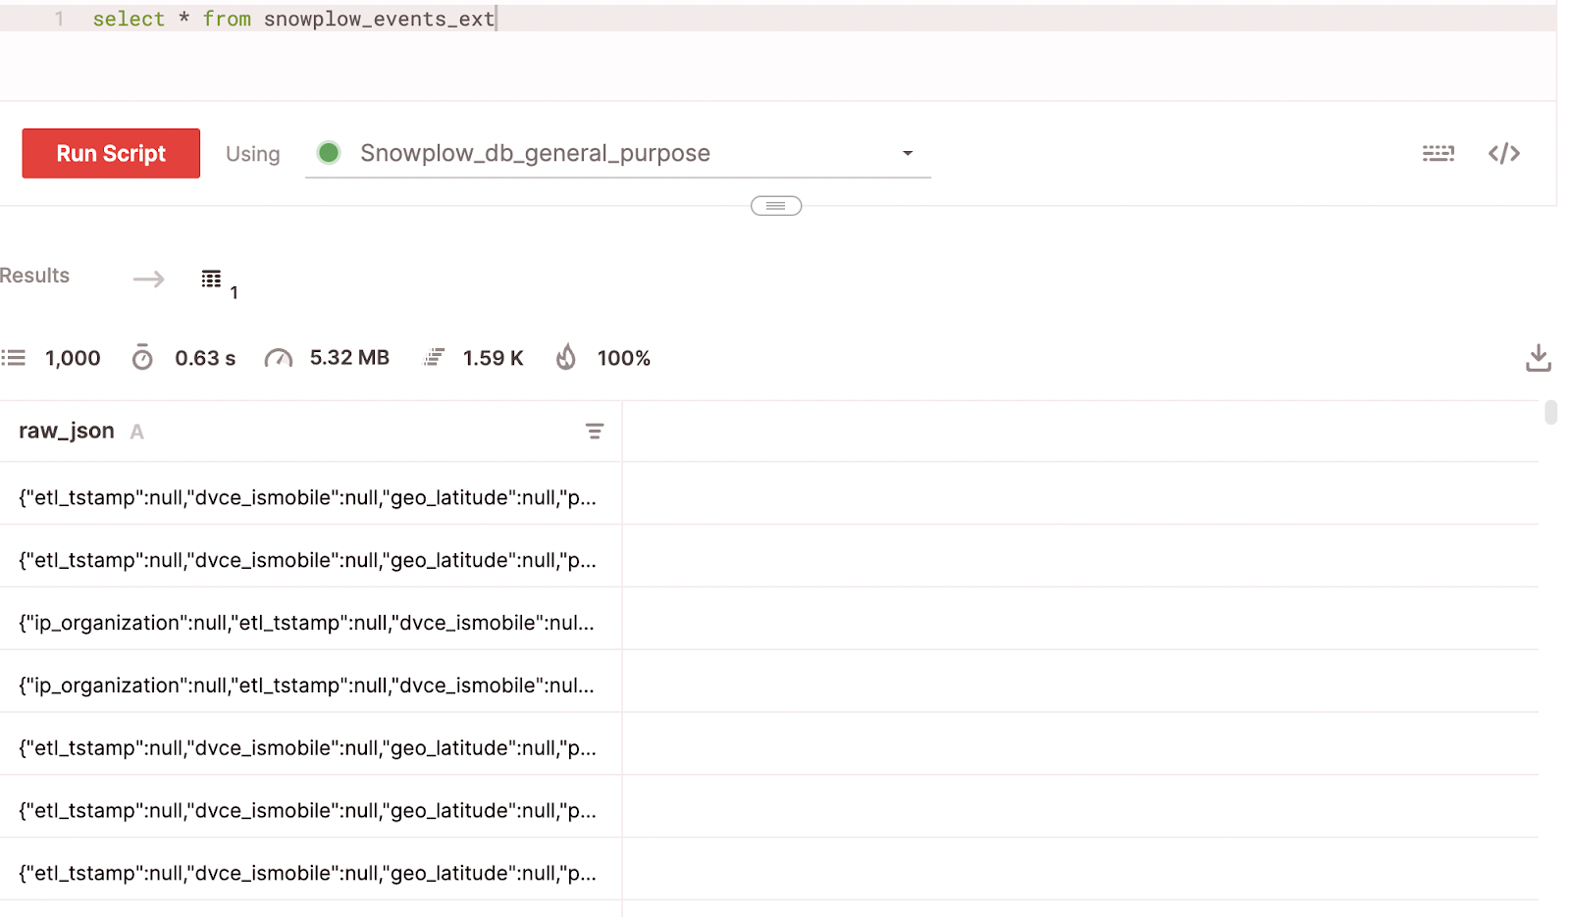
Task: Click the Using label
Action: coord(252,153)
